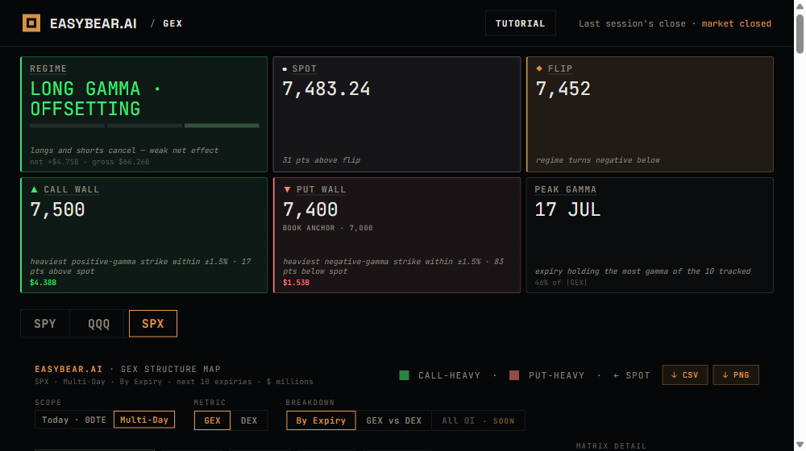Open the EASYBEAR.AI home link
Screen dimensions: 806x451
[x=93, y=23]
